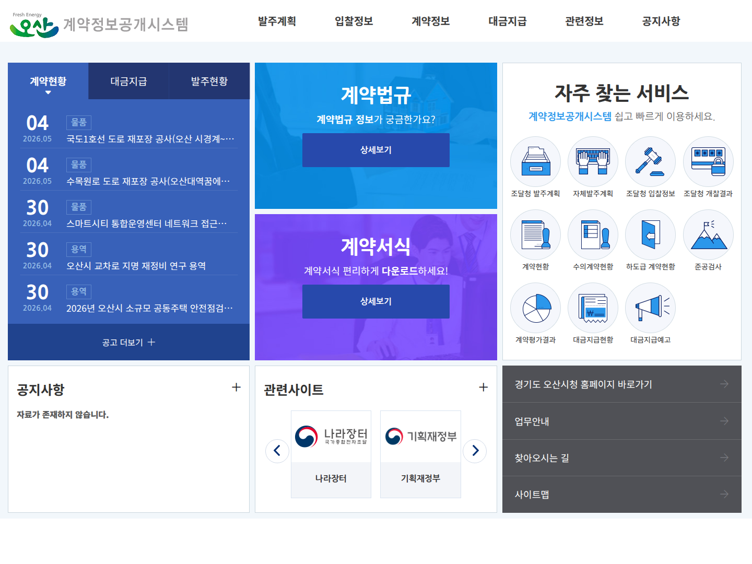Show next related site with right arrow
752x564 pixels.
(475, 451)
